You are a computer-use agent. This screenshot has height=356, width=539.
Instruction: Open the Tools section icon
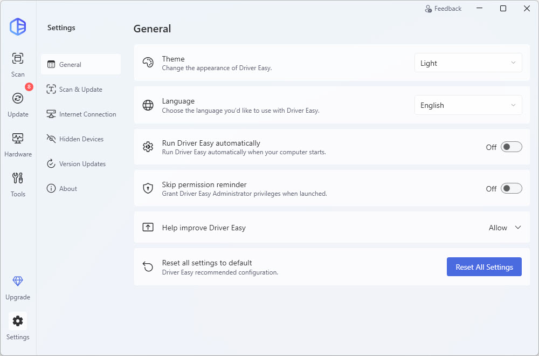18,178
